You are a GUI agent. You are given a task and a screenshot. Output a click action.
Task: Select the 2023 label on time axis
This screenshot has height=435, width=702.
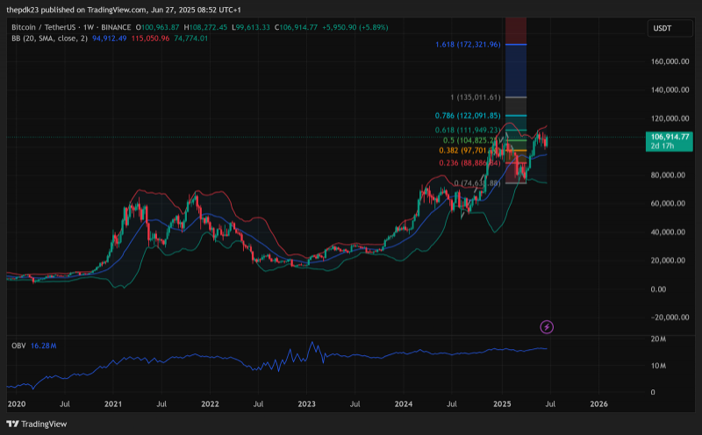[x=306, y=403]
